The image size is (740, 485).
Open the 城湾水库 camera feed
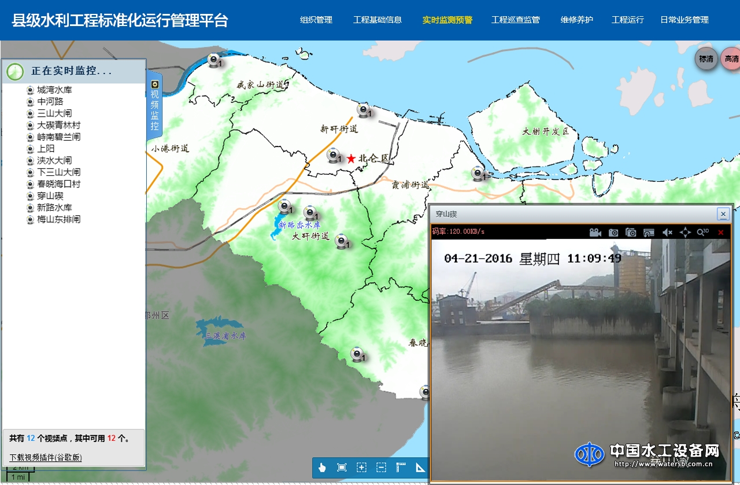[x=56, y=90]
